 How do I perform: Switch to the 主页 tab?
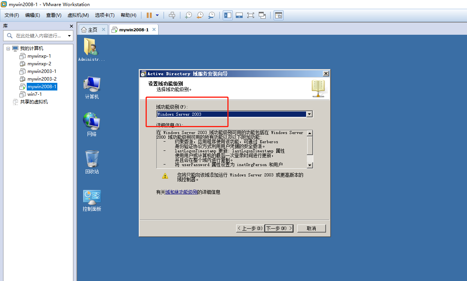(92, 30)
